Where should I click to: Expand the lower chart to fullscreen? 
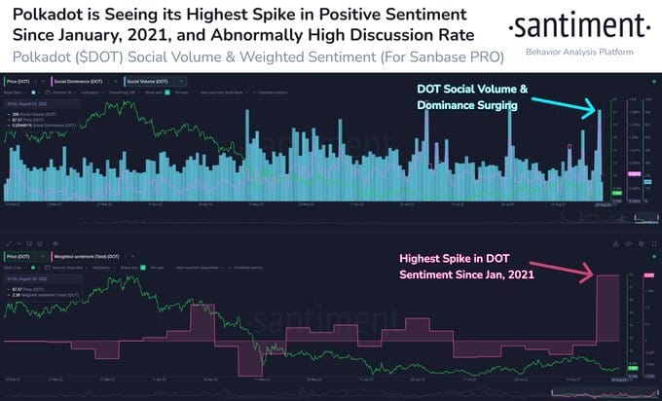[x=654, y=244]
